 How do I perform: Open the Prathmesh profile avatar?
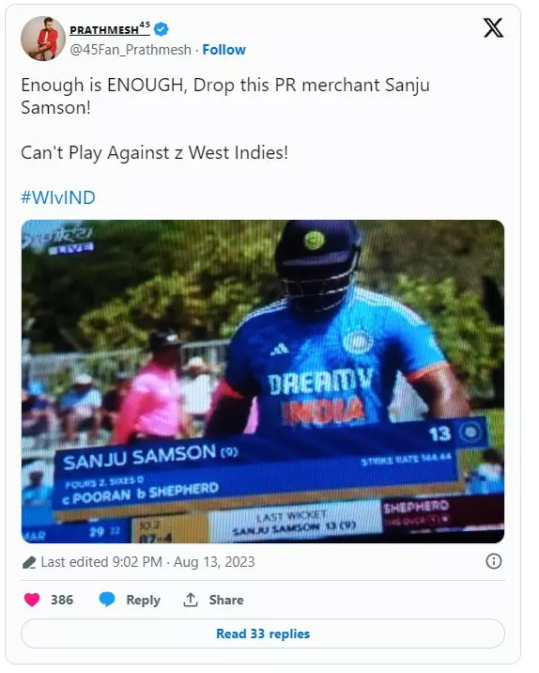click(43, 39)
